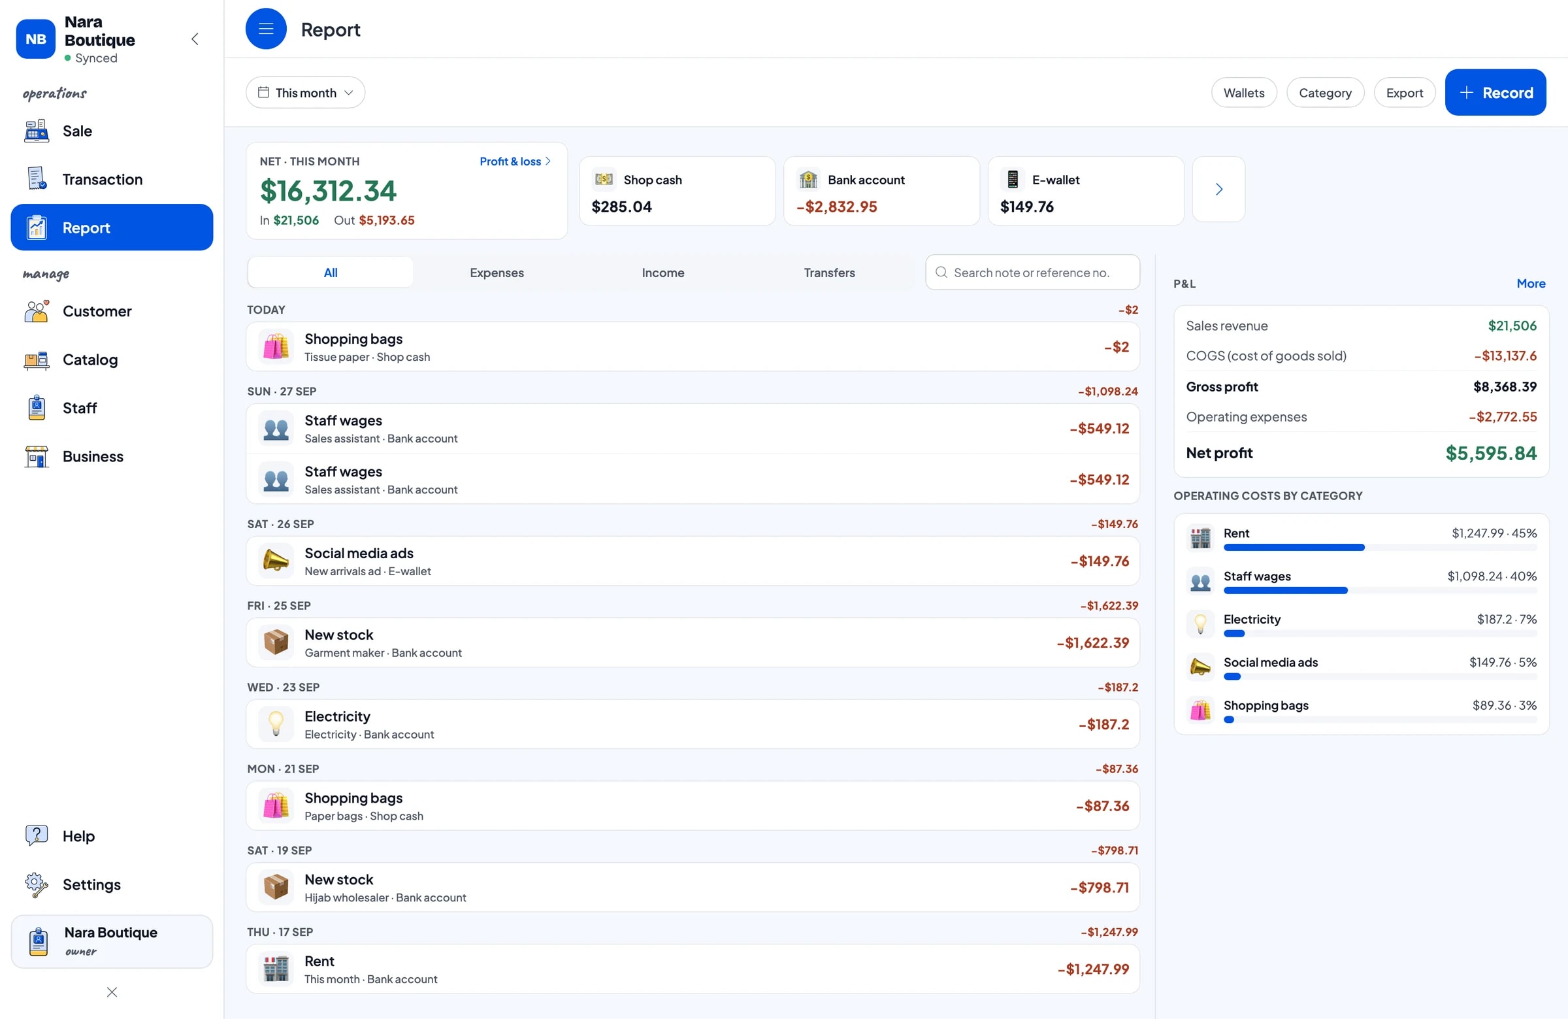Click the net total $16,312.34
The image size is (1568, 1019).
pyautogui.click(x=328, y=190)
